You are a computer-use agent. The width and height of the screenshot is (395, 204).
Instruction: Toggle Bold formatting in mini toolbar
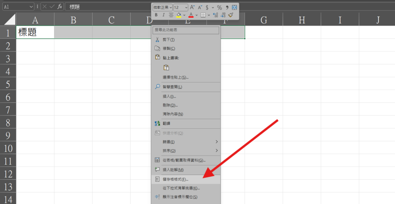click(x=156, y=15)
